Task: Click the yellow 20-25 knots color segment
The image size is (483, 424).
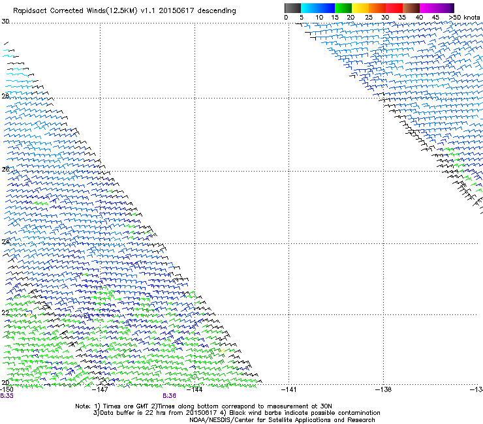Action: pos(360,8)
